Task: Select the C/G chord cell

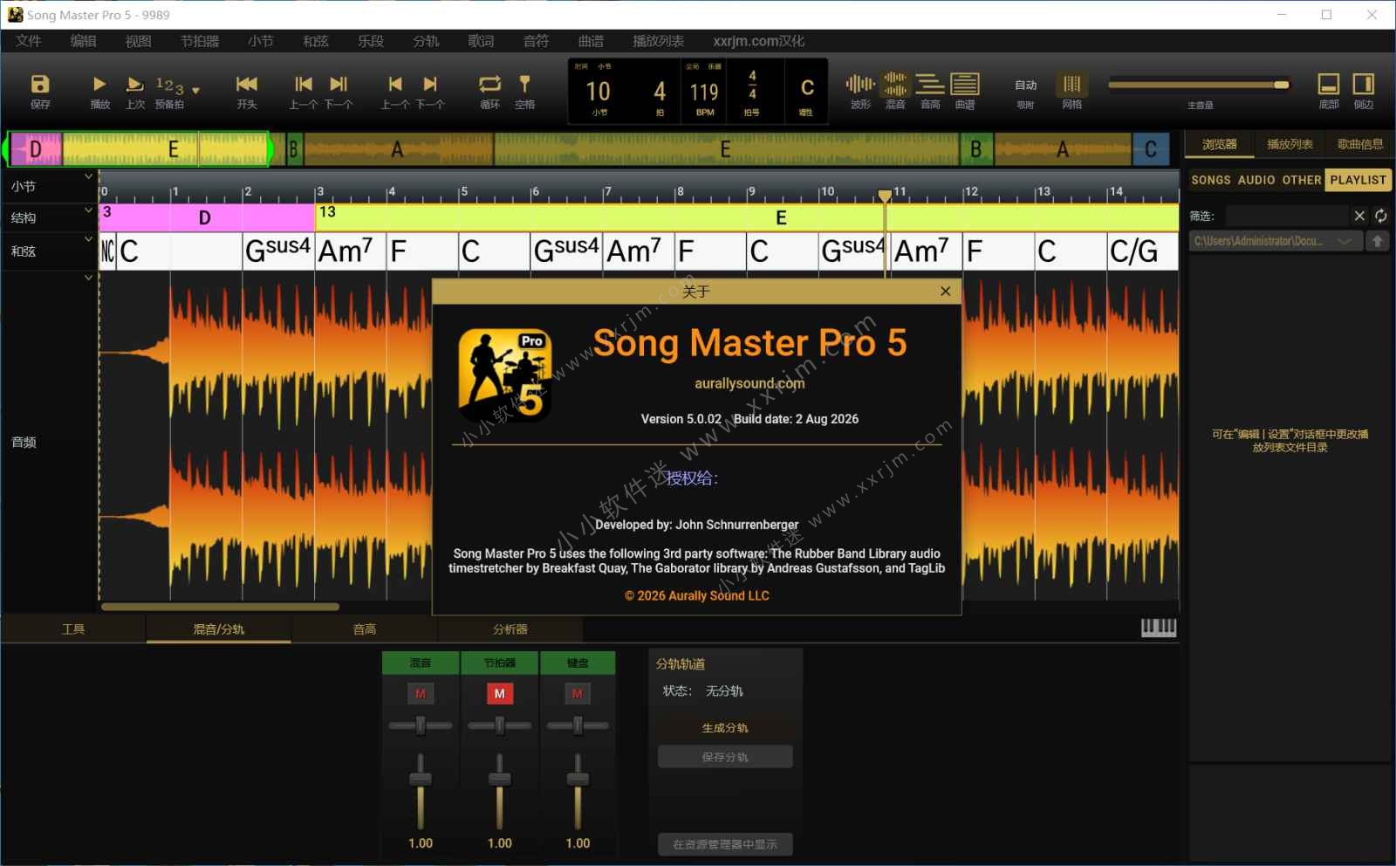Action: tap(1142, 251)
